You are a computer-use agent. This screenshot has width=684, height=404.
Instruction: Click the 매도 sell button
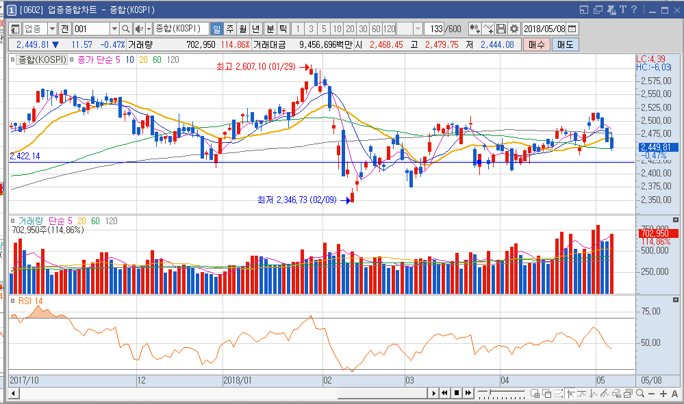pyautogui.click(x=565, y=44)
